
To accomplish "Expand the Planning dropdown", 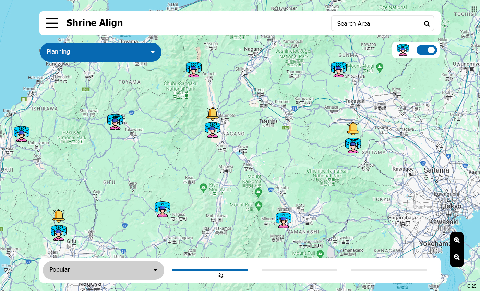I will click(101, 52).
